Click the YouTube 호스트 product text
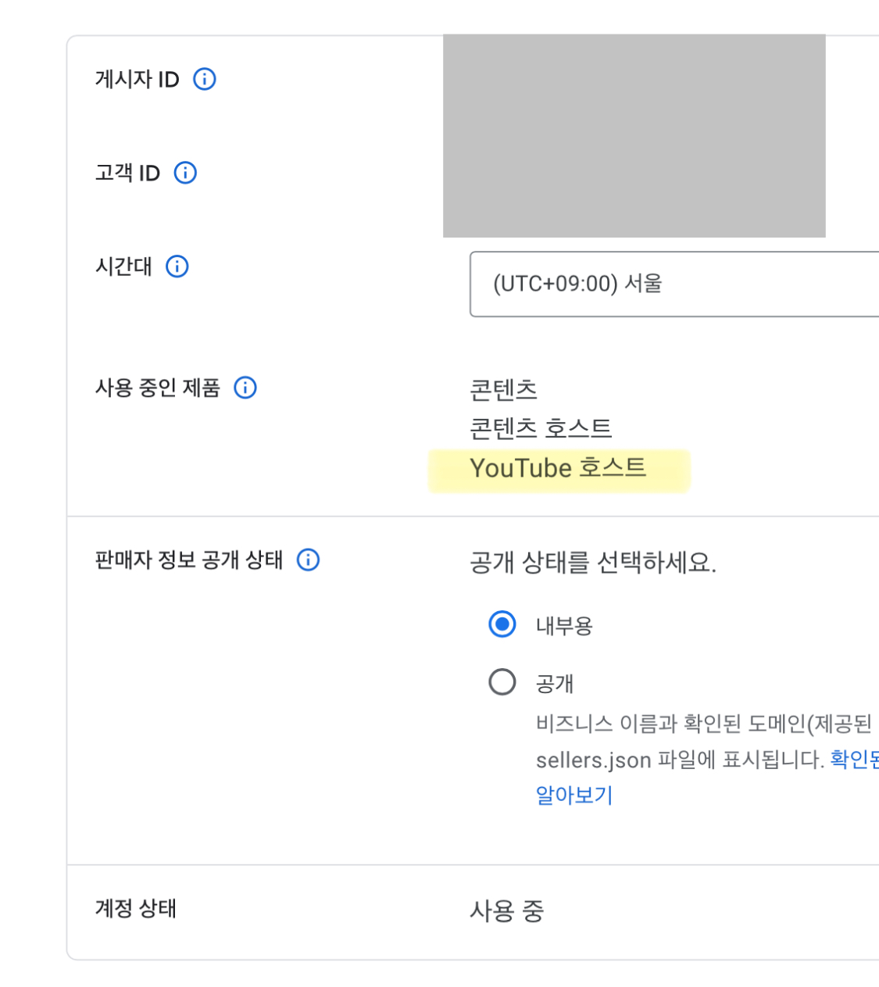The height and width of the screenshot is (987, 879). tap(558, 468)
